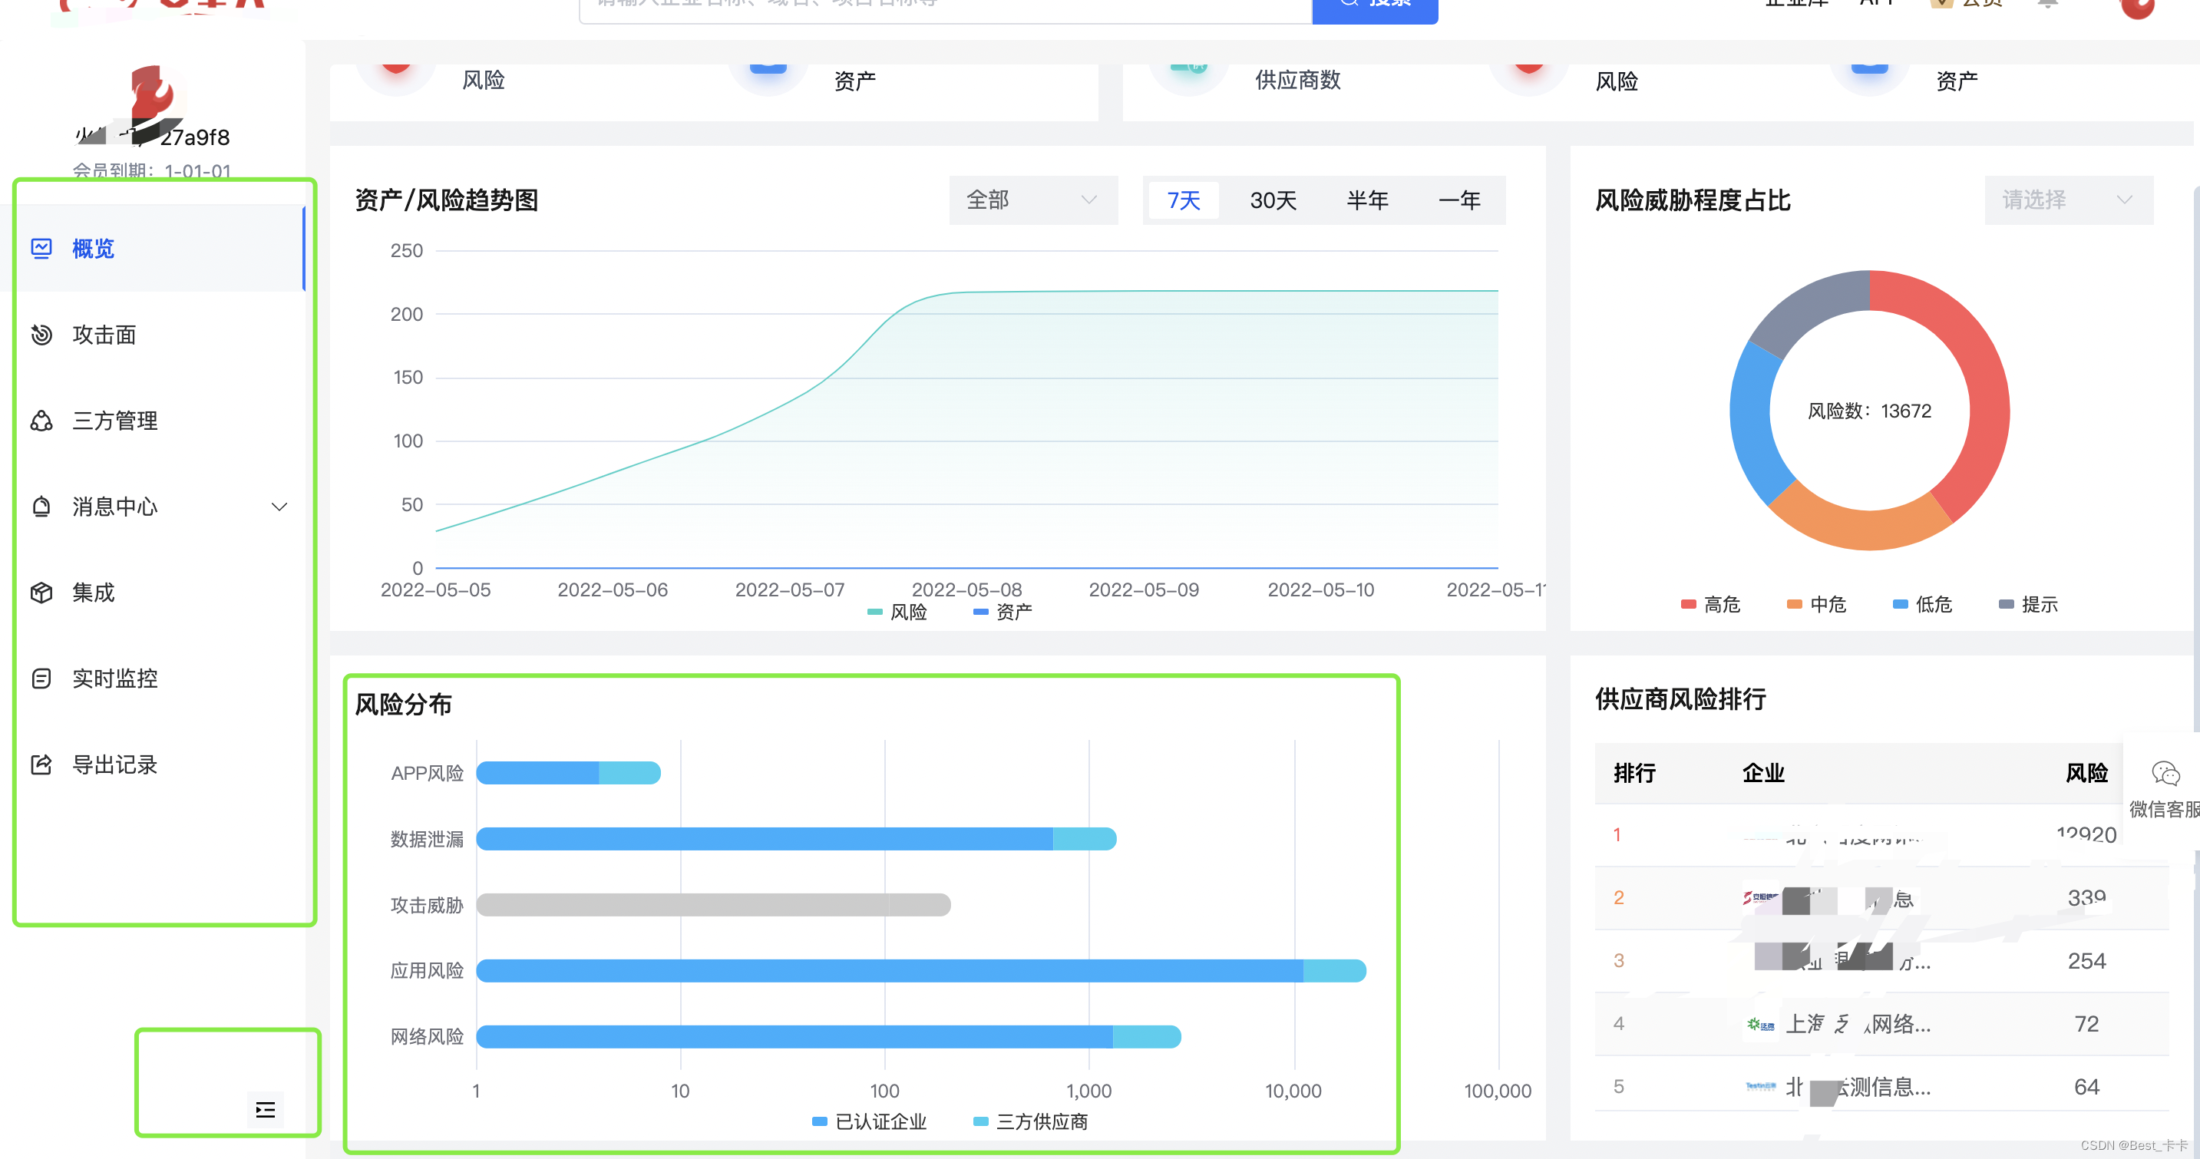Open the rank 4 supplier 上海 entry

tap(1858, 1024)
